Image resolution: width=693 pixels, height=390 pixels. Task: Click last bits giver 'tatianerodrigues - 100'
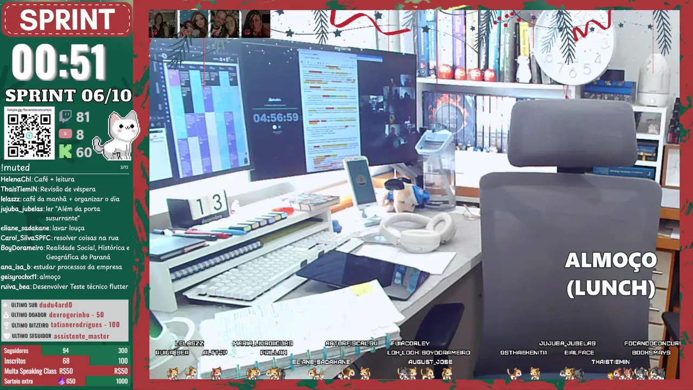point(85,325)
